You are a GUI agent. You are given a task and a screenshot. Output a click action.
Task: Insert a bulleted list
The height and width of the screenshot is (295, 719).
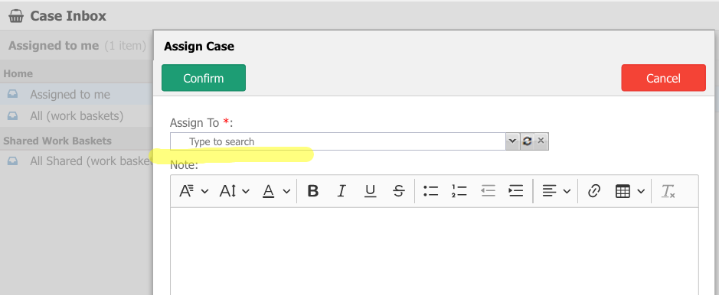click(430, 191)
